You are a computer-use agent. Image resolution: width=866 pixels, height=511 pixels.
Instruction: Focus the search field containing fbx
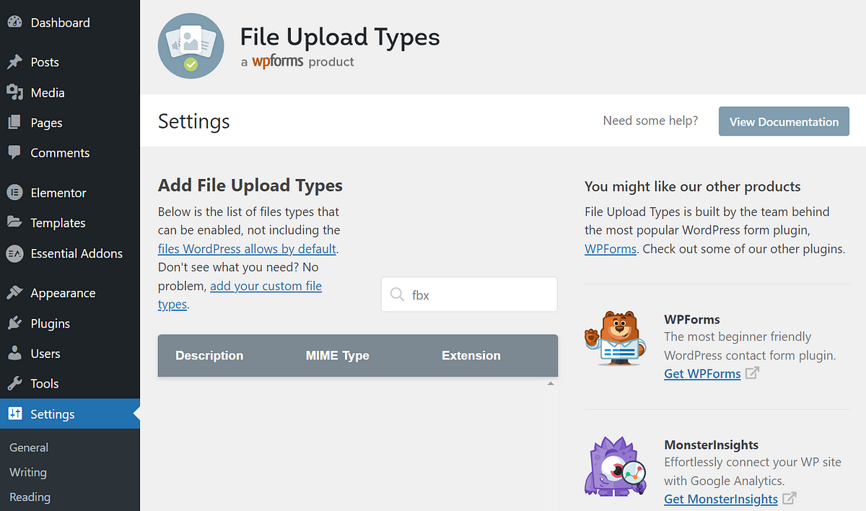[469, 294]
